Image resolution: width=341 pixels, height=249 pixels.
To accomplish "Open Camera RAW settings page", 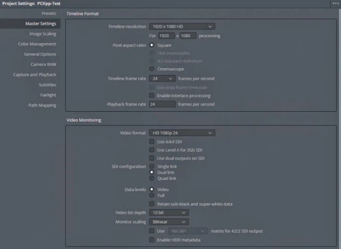I will (x=43, y=64).
